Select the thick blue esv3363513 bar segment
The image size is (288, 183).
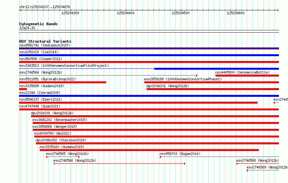coord(216,69)
